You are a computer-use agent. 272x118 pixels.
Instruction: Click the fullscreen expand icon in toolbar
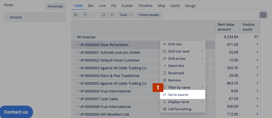click(76, 15)
